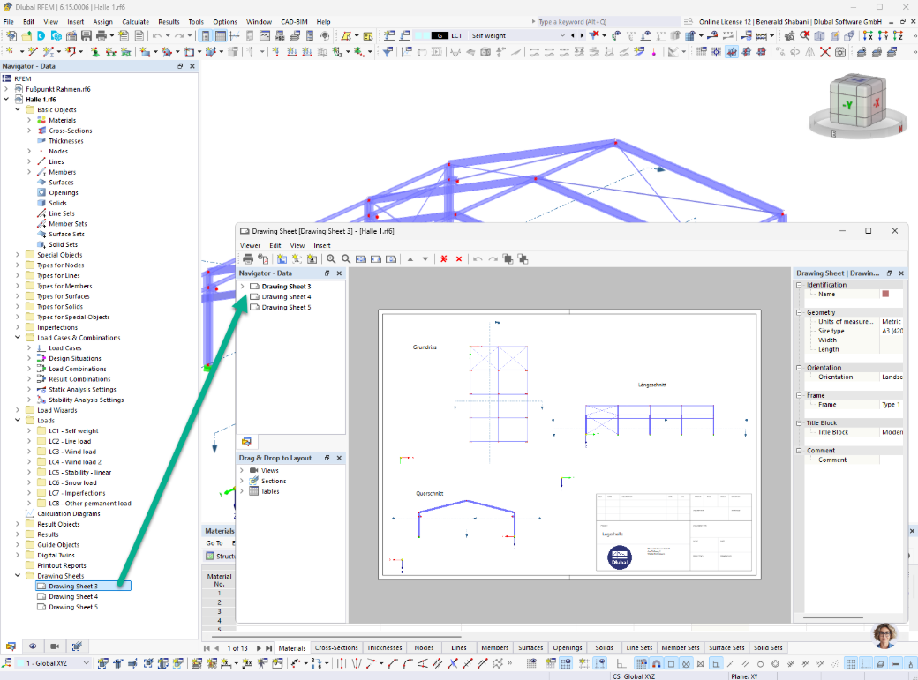The height and width of the screenshot is (680, 918).
Task: Click main toolbar print icon
Action: (x=102, y=35)
